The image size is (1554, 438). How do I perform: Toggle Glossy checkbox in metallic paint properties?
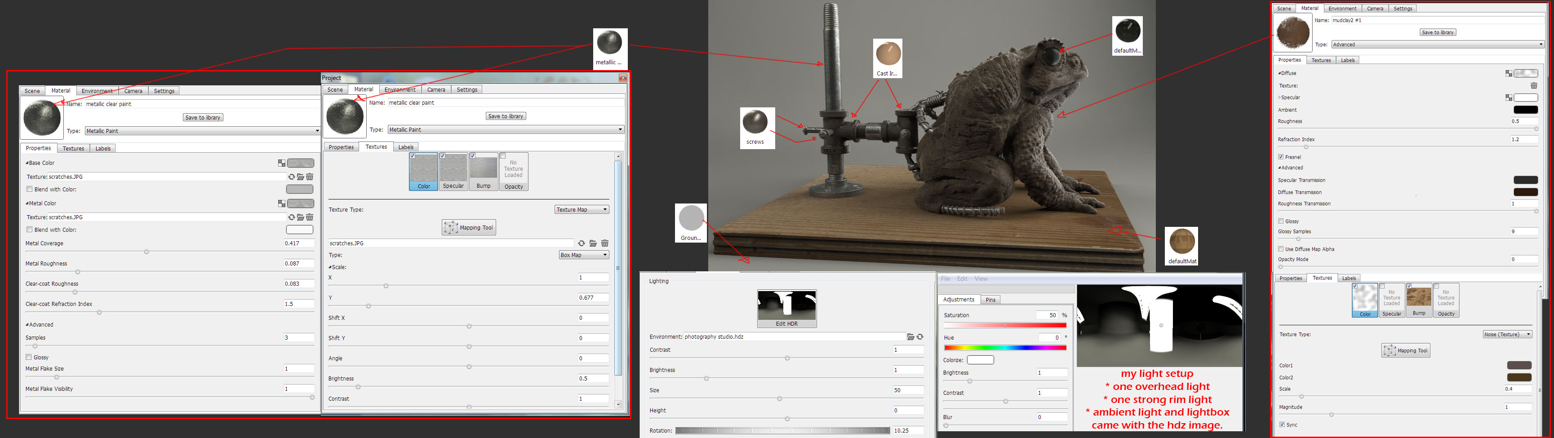coord(29,357)
